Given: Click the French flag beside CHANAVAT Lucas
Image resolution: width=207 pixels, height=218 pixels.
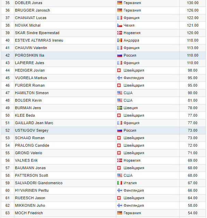Looking at the screenshot, I should click(119, 18).
